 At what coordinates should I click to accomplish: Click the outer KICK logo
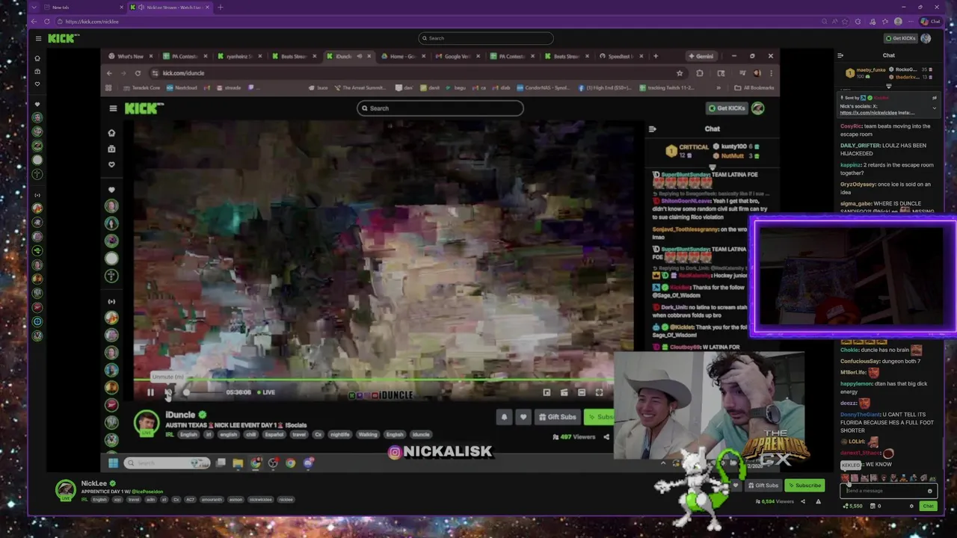tap(64, 38)
